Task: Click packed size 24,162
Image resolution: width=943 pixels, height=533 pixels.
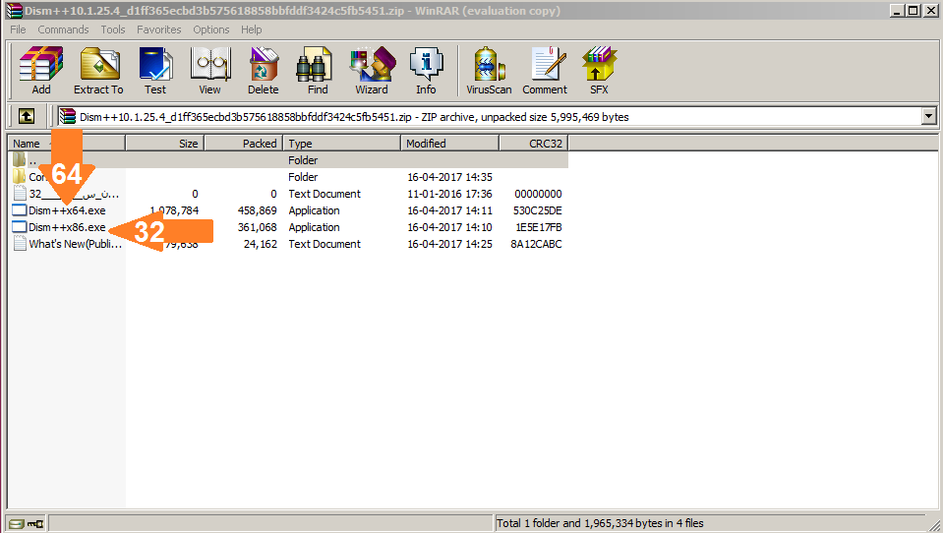Action: coord(261,244)
